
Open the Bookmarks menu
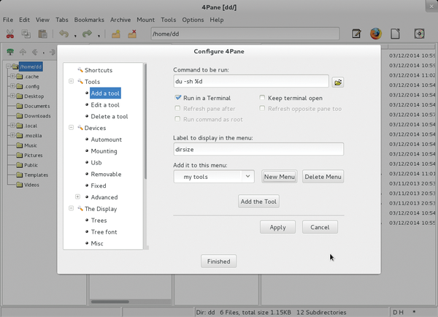tap(89, 20)
